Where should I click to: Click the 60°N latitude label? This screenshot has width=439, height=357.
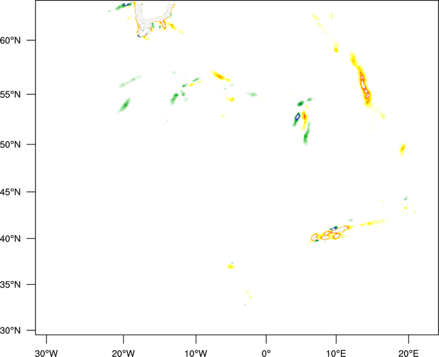point(10,40)
